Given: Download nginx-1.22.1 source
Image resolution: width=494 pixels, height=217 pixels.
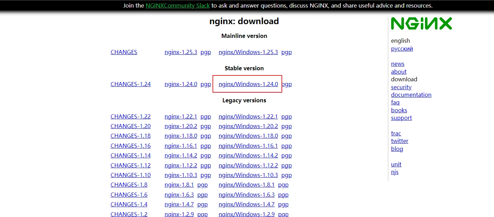Looking at the screenshot, I should [181, 116].
